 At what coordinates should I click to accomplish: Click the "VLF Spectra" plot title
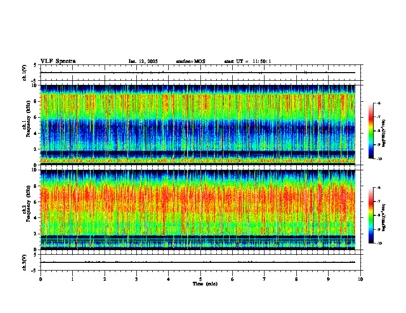click(x=58, y=61)
